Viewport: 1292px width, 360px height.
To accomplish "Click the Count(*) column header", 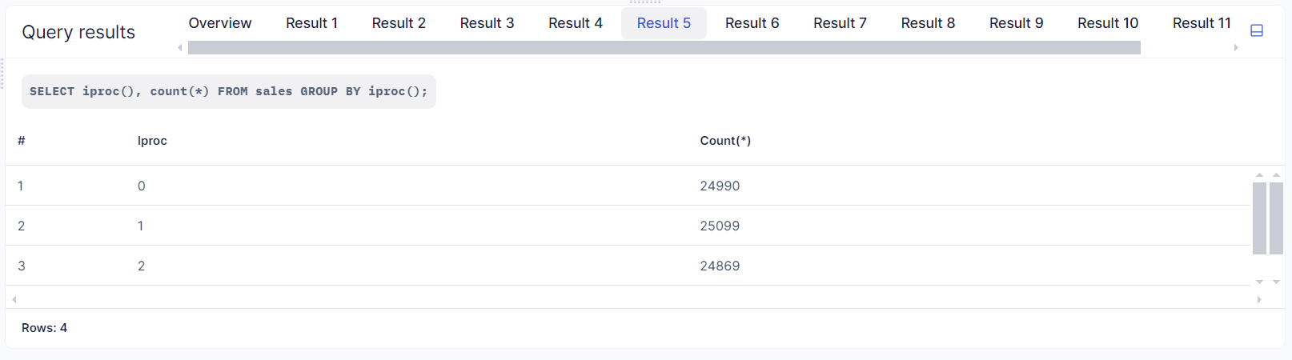I will pos(725,141).
